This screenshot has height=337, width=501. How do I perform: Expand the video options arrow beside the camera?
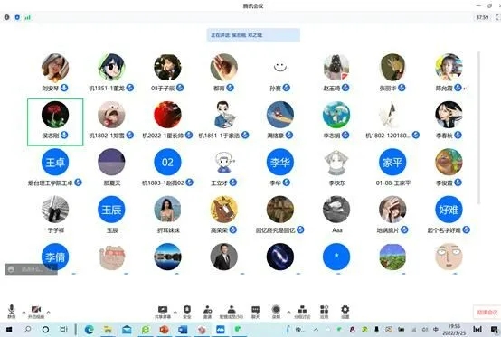click(x=48, y=312)
